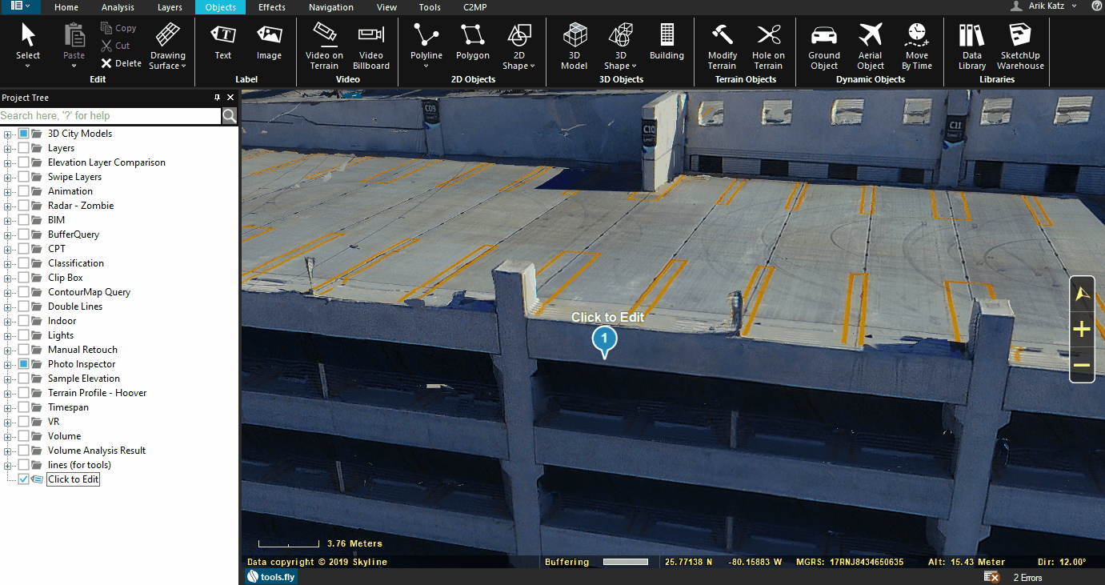The image size is (1105, 585).
Task: Expand the Radar - Zombie node
Action: point(8,206)
